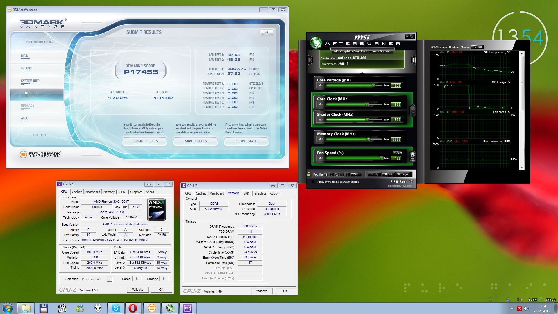Open Afterburner information i icon

point(414,60)
